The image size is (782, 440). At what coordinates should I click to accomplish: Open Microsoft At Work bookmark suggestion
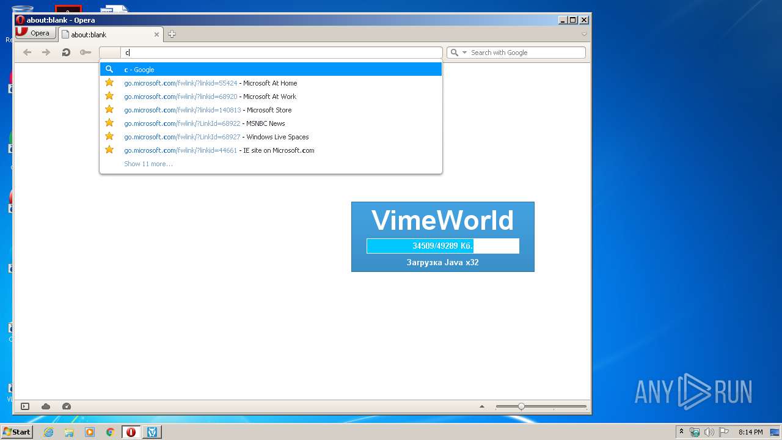[x=271, y=97]
